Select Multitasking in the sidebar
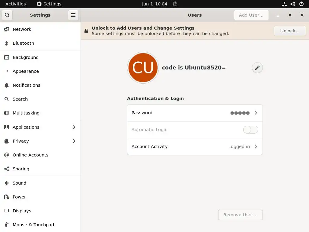The height and width of the screenshot is (232, 309). [40, 113]
